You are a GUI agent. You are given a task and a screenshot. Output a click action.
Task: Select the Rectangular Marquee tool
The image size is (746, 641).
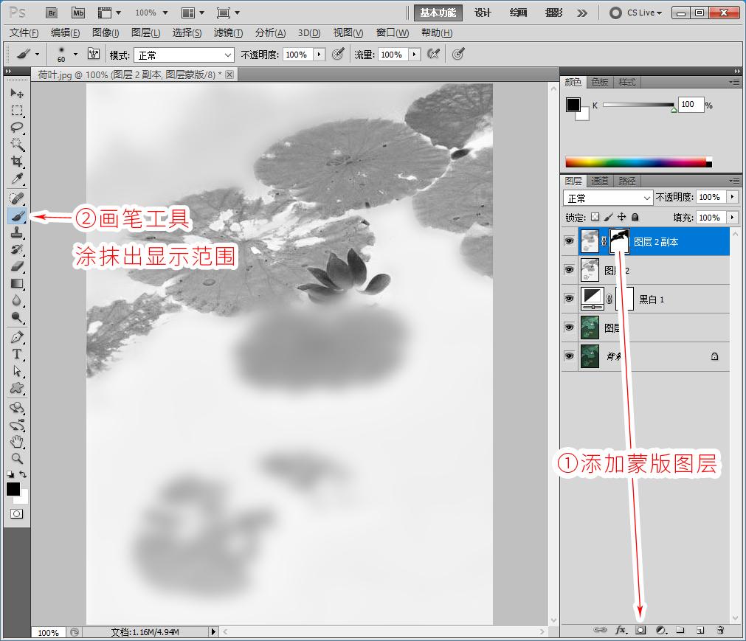point(17,111)
